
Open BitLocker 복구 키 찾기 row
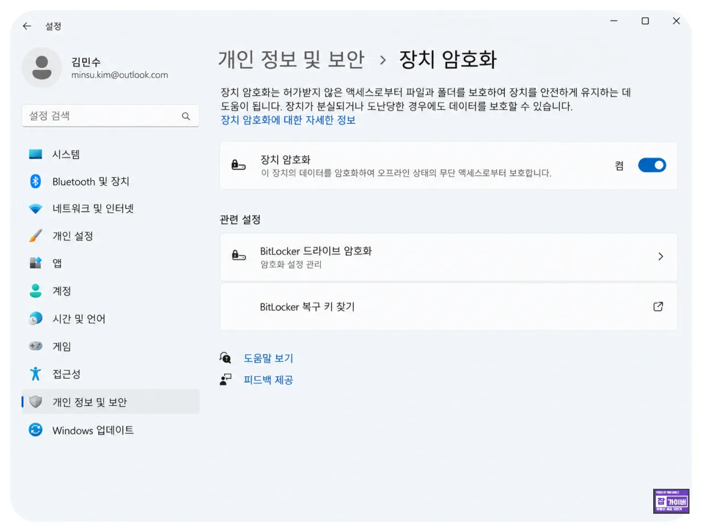449,306
